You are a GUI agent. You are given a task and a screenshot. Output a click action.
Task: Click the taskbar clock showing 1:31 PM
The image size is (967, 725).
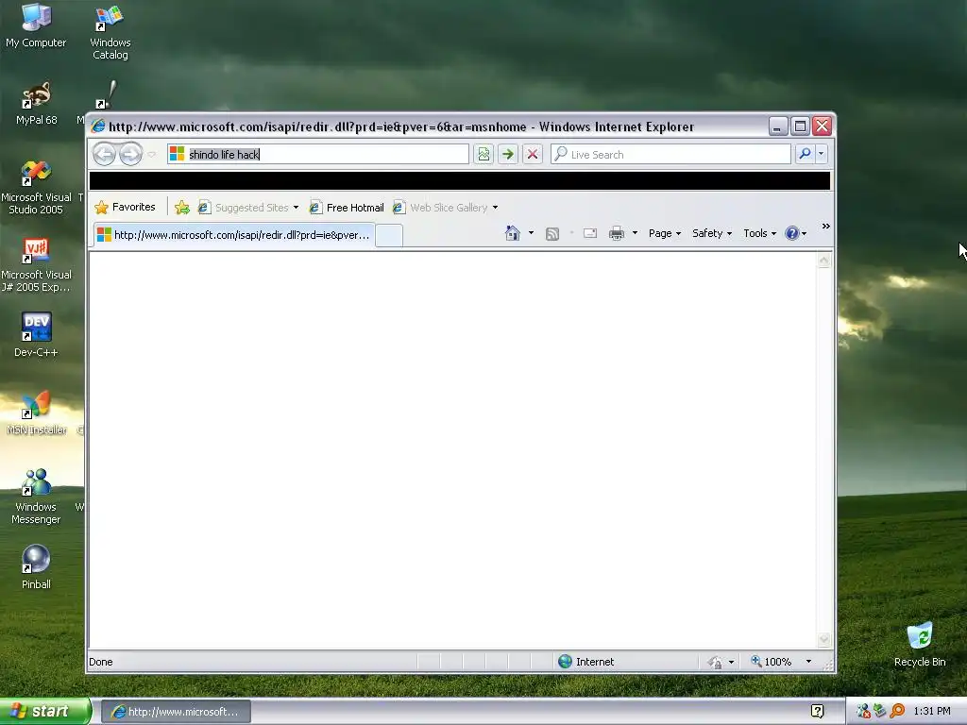click(x=932, y=712)
